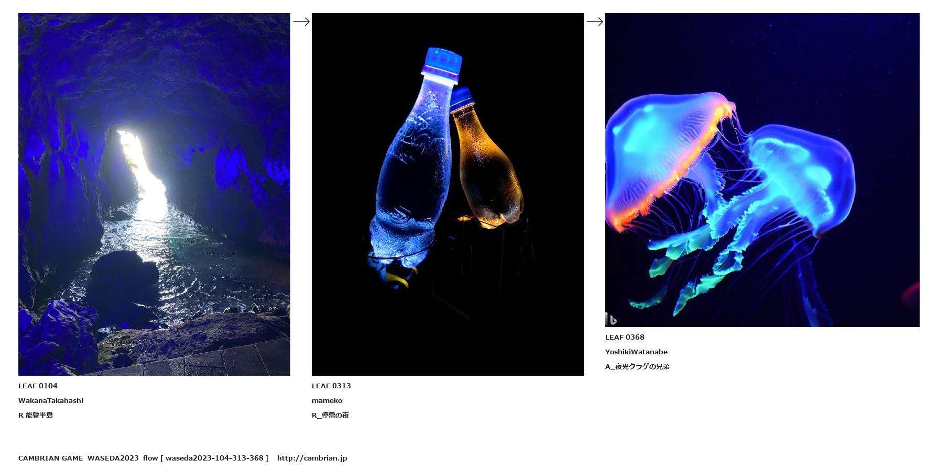Click the LEAF 0104 label
Viewport: 938px width, 471px height.
(38, 386)
